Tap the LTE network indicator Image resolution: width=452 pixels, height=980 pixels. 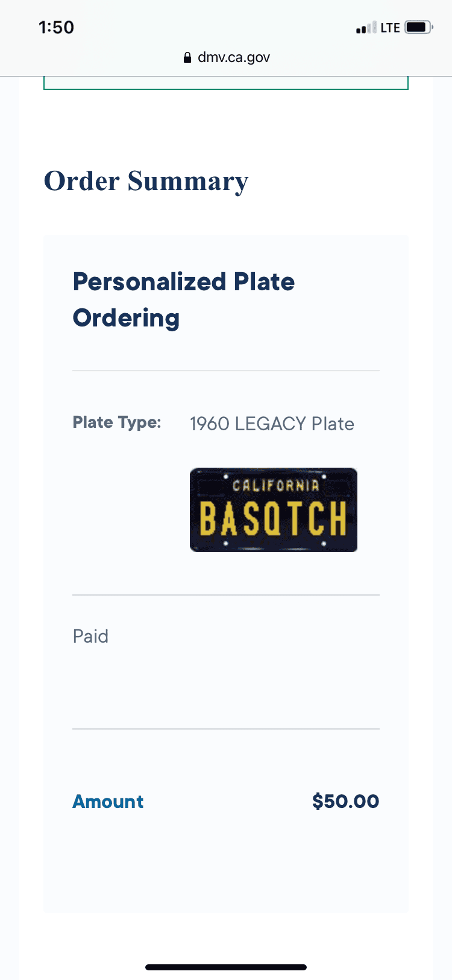coord(390,28)
